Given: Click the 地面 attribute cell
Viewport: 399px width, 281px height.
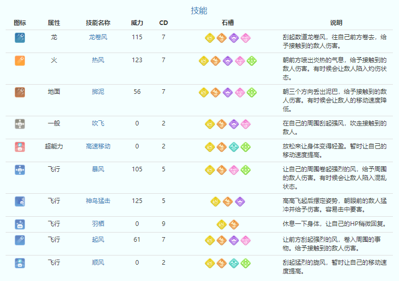Looking at the screenshot, I should point(54,92).
